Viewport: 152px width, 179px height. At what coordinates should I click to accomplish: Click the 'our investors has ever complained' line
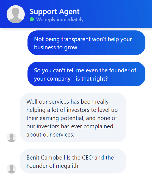70,126
